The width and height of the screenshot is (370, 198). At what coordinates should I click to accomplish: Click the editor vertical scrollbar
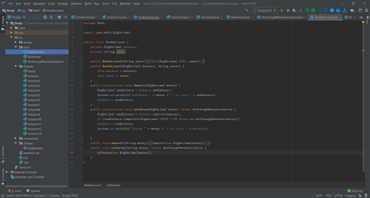point(364,98)
